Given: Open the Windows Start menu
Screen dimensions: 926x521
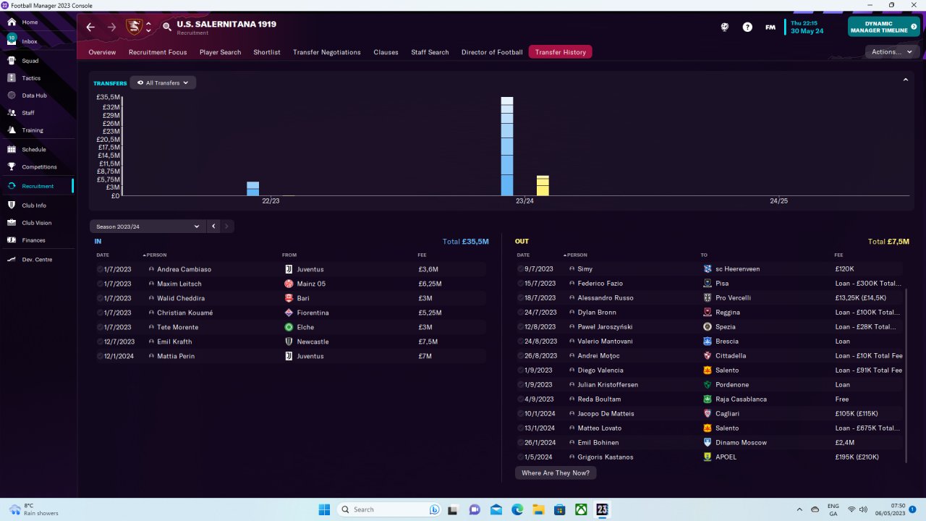Looking at the screenshot, I should 324,509.
